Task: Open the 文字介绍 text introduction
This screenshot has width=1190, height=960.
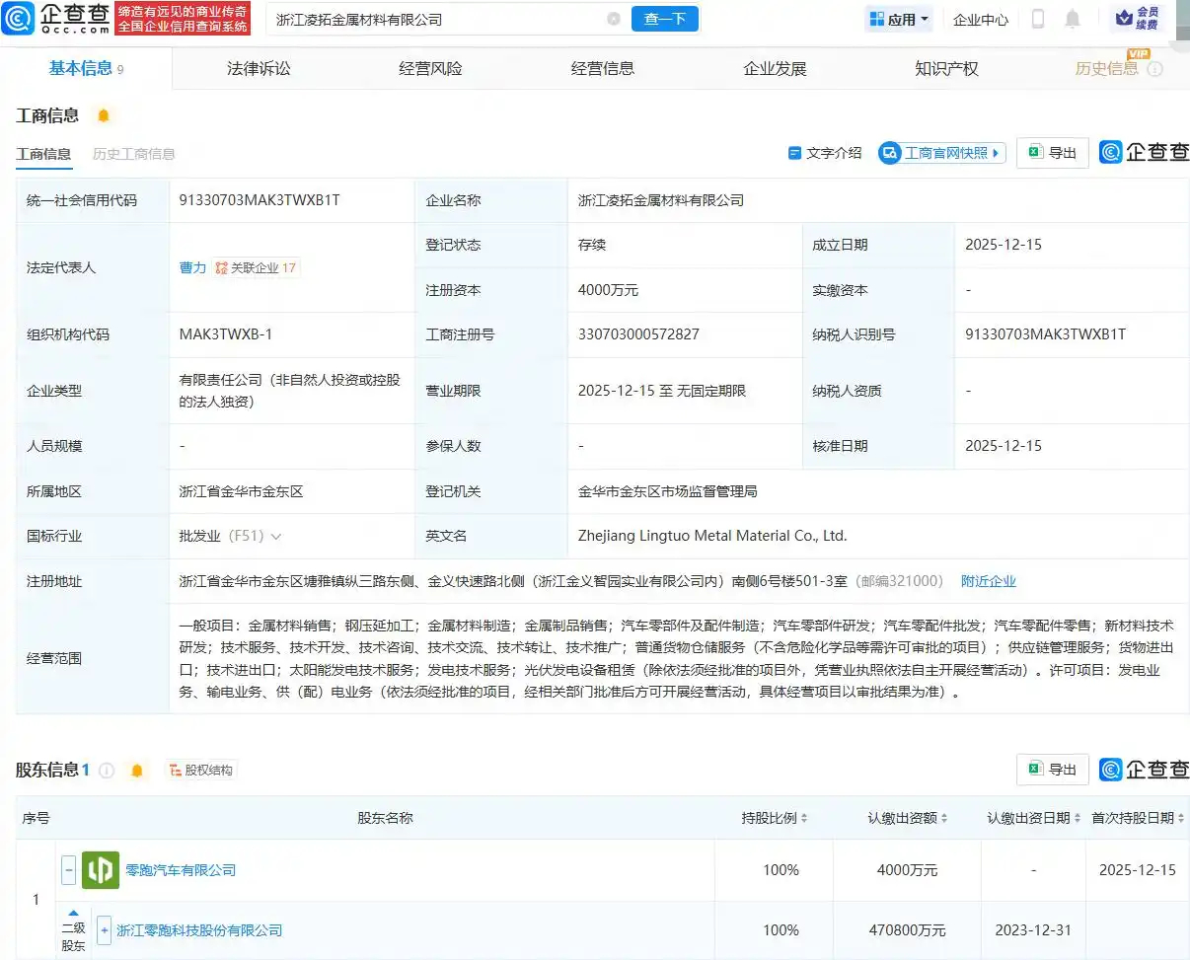Action: point(827,152)
